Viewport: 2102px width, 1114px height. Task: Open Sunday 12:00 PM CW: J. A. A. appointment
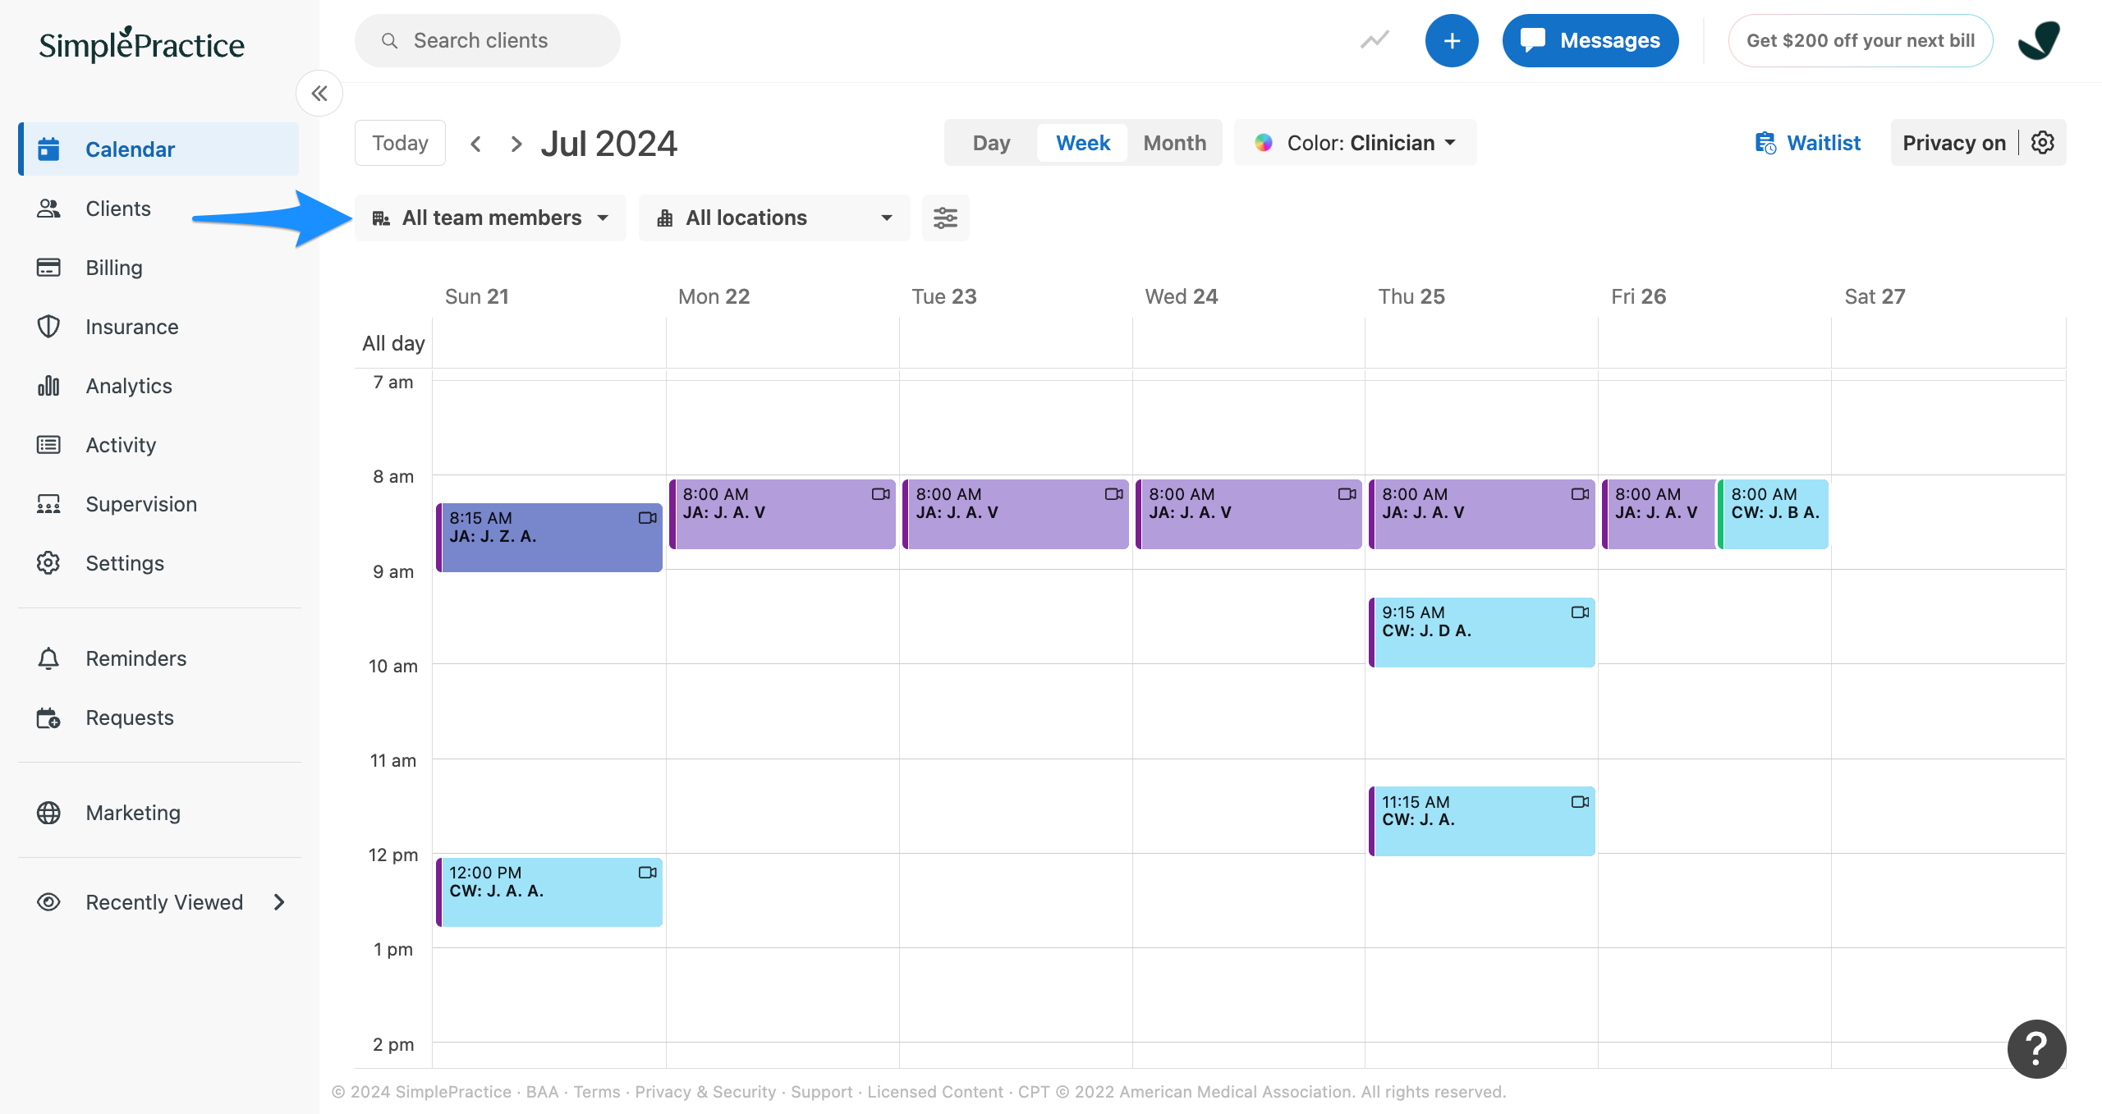click(x=549, y=892)
